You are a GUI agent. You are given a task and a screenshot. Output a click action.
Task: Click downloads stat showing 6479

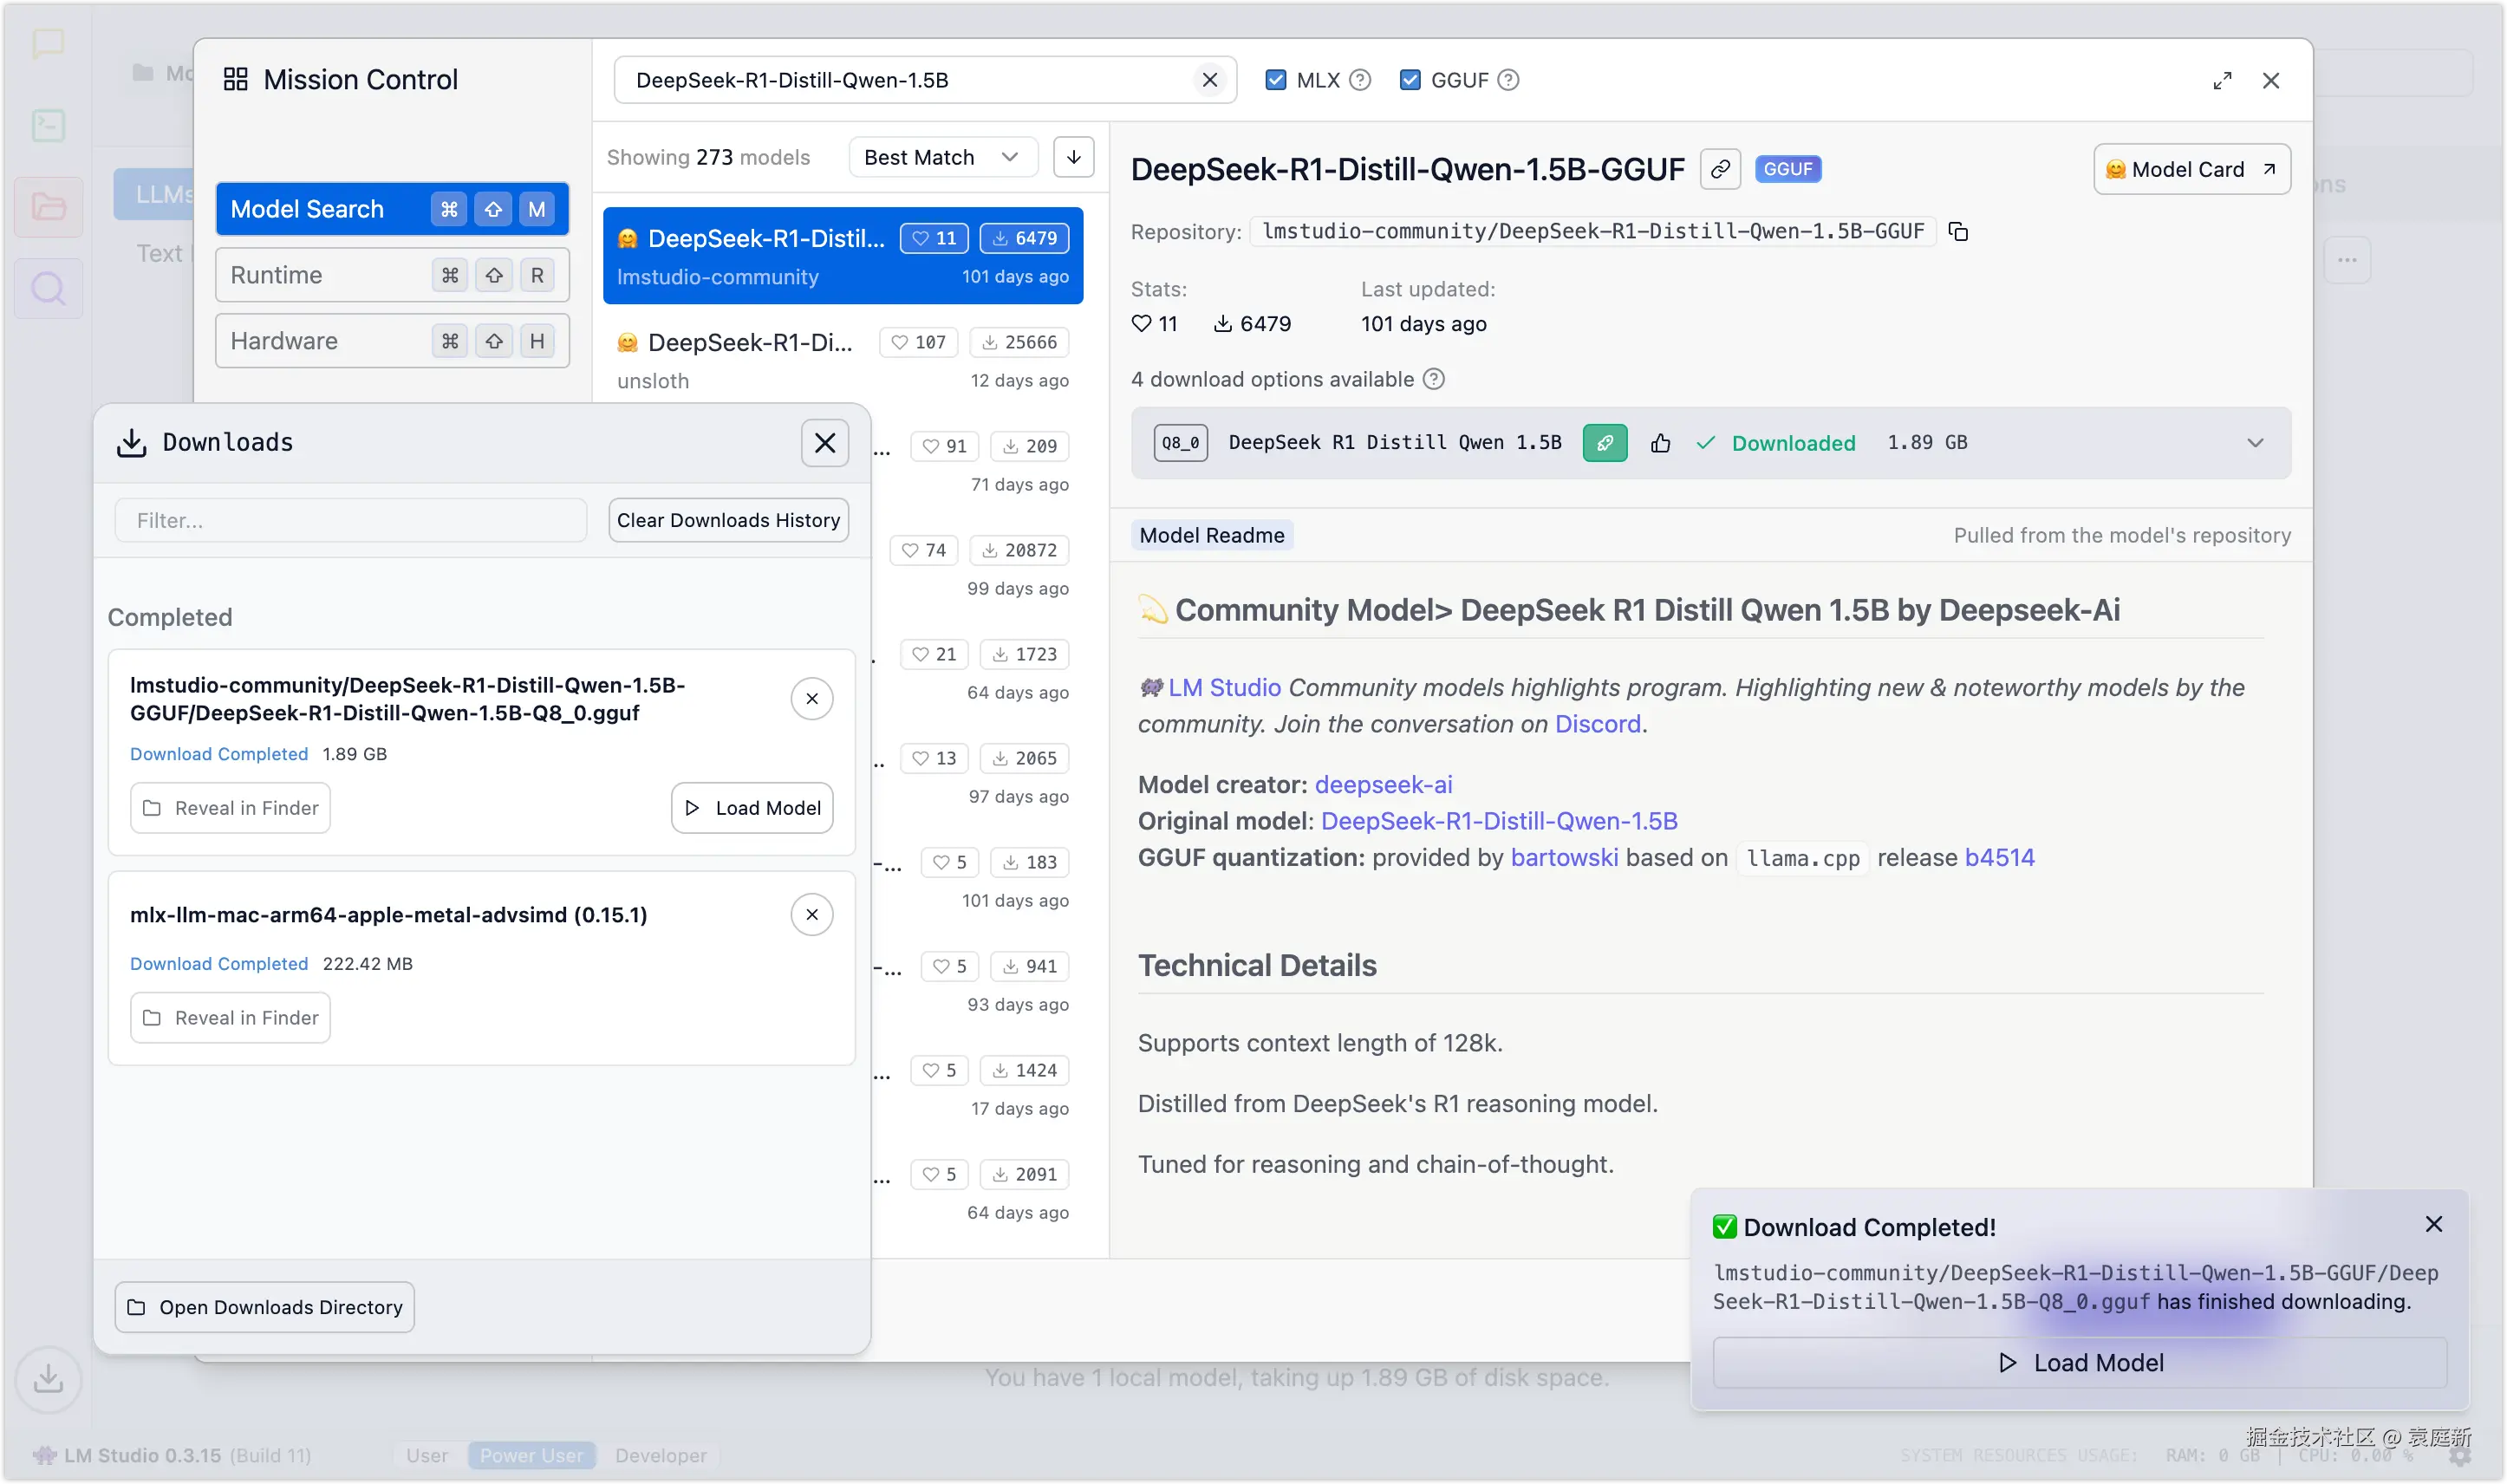point(1252,324)
